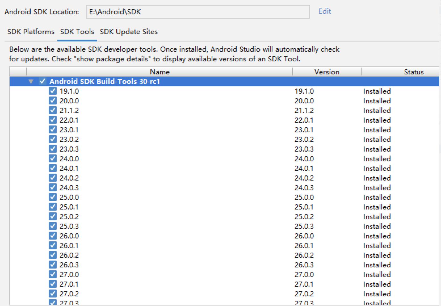The image size is (441, 306).
Task: Deselect the 26.0.1 build tools checkbox
Action: pos(52,246)
